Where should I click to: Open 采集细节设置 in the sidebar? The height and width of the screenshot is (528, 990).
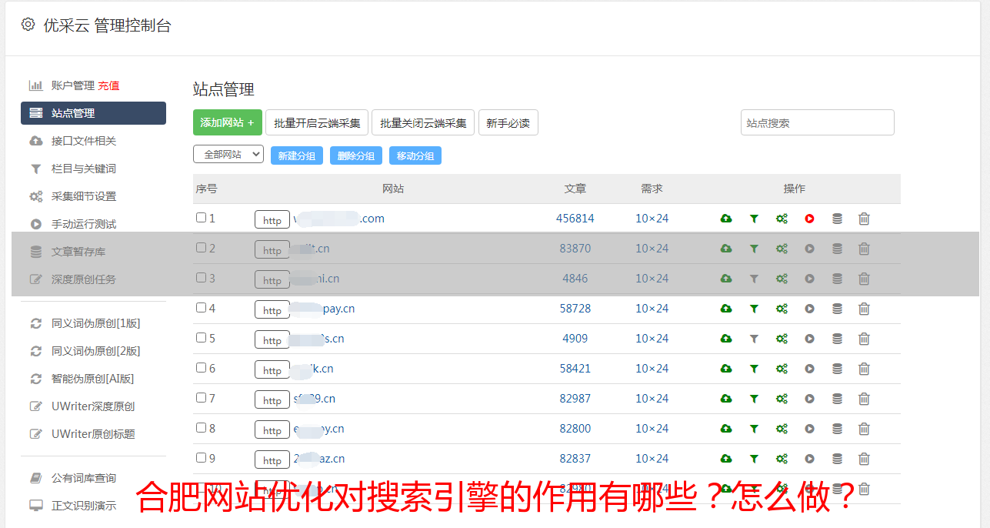(x=84, y=196)
